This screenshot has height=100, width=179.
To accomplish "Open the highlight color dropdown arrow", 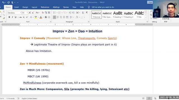I will click(x=38, y=17).
